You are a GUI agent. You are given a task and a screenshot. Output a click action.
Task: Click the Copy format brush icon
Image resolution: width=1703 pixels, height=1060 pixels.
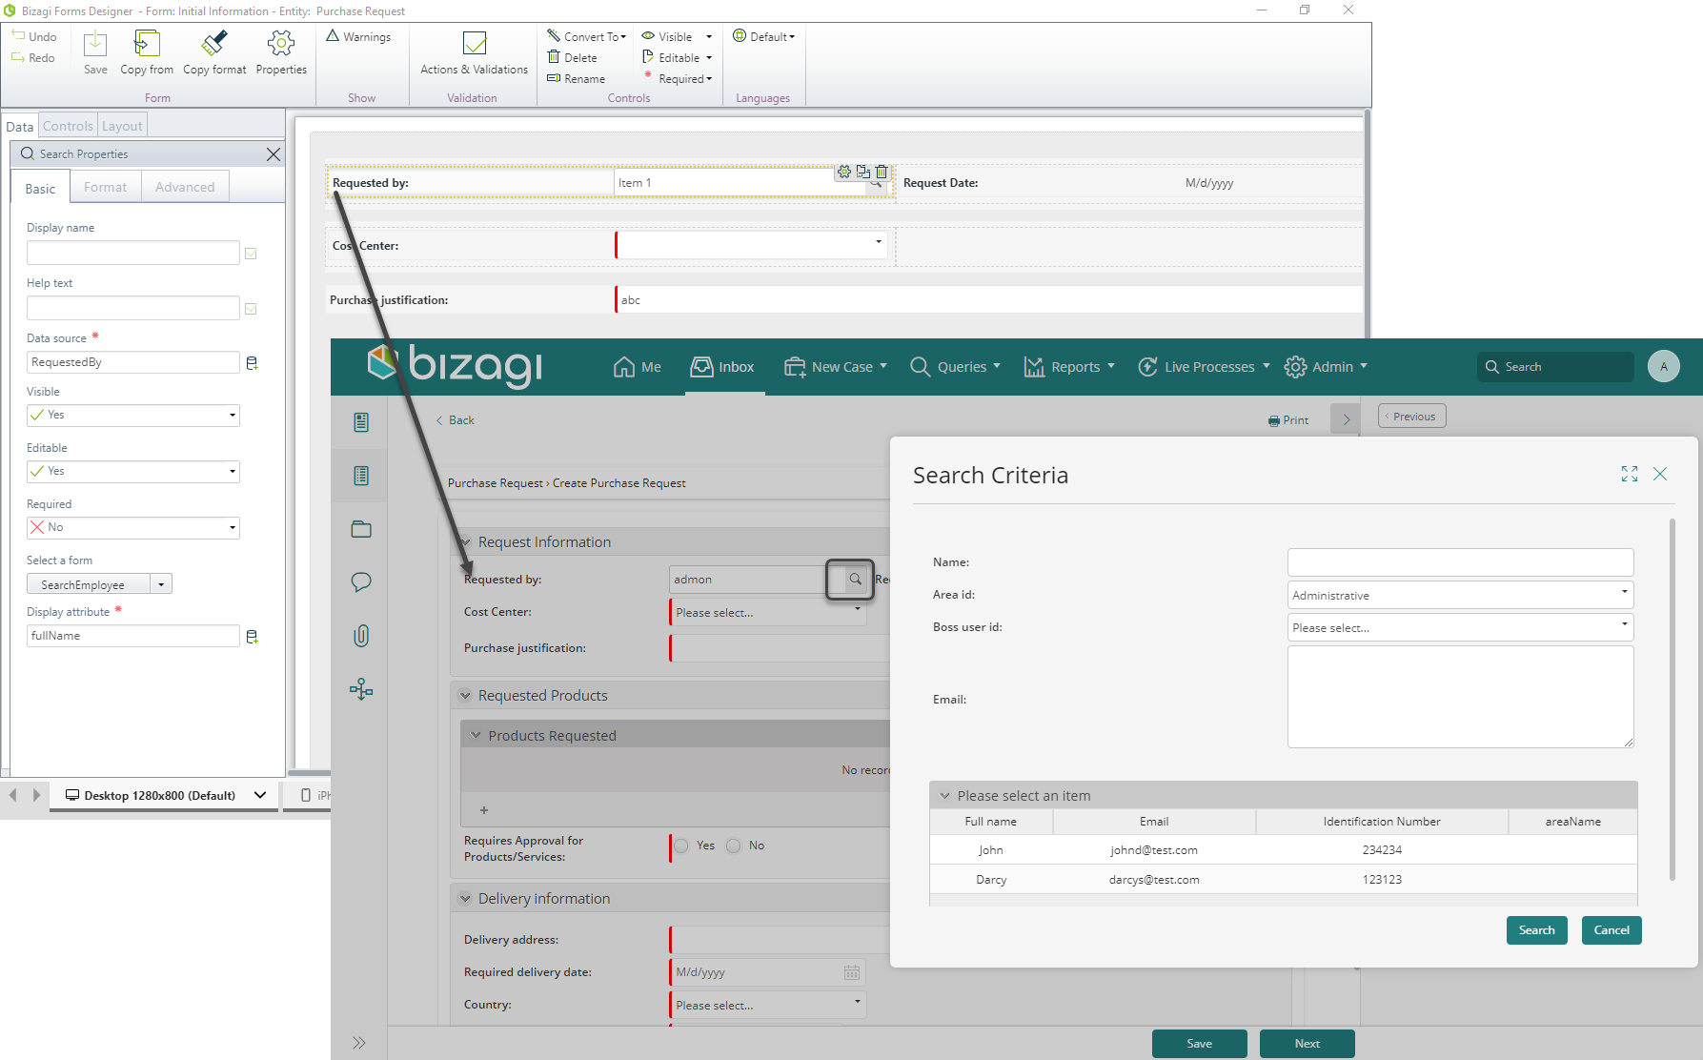click(x=214, y=44)
